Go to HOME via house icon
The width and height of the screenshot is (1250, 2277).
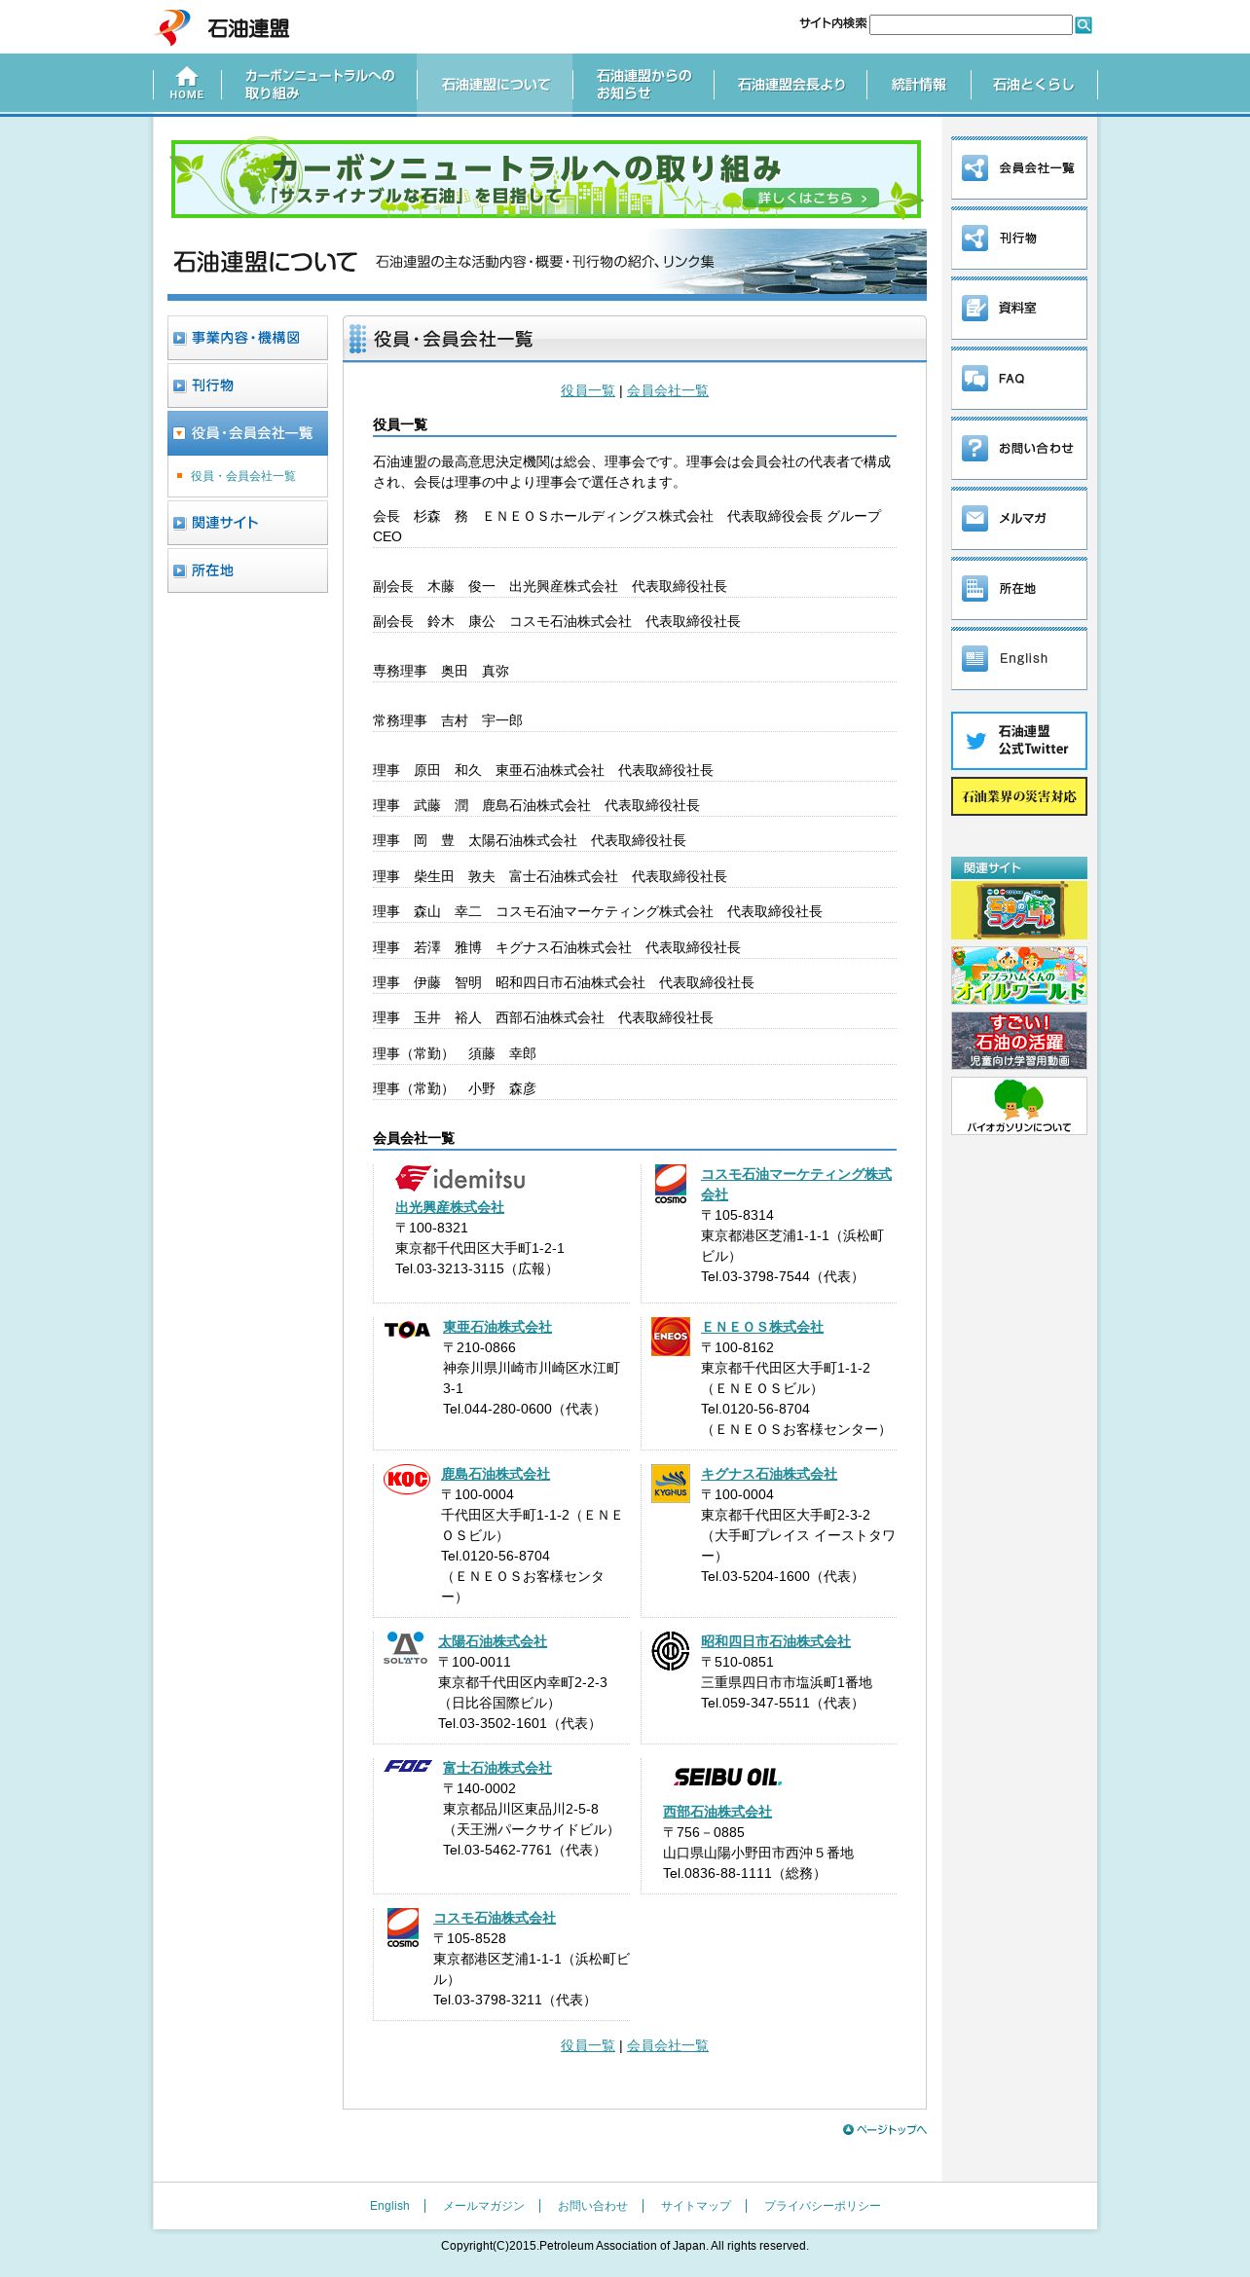187,84
